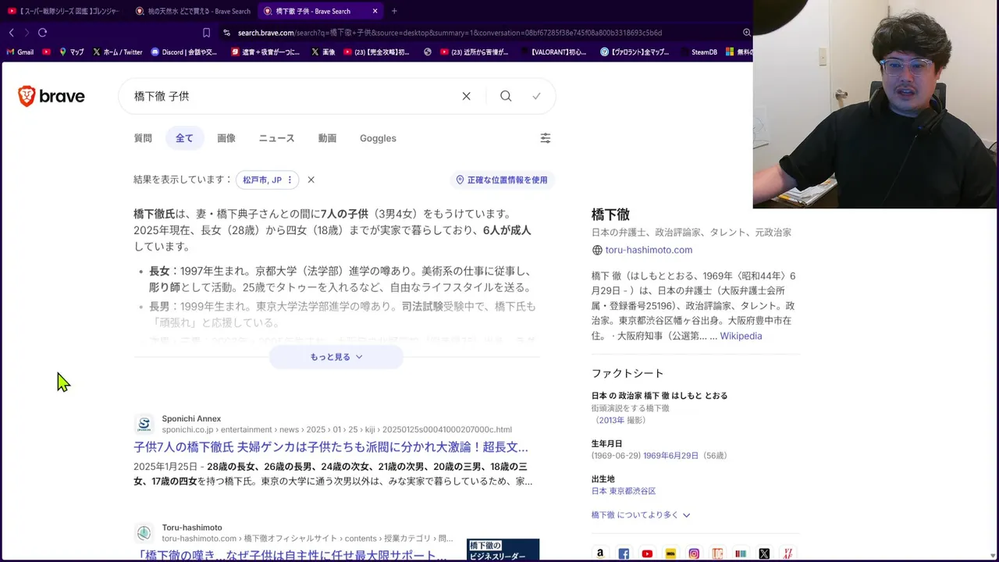Expand 橋下徹 についてより多く
The image size is (999, 562).
[641, 515]
